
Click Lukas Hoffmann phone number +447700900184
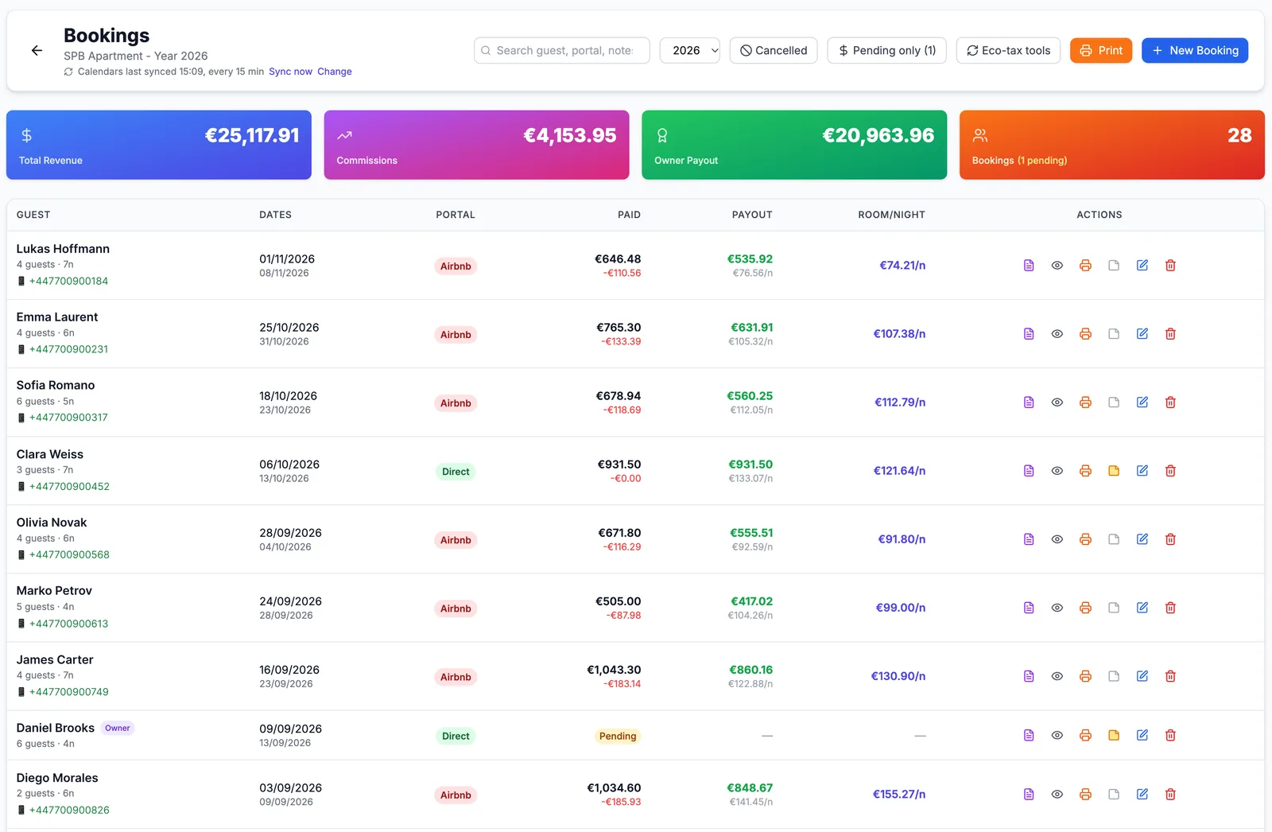click(x=68, y=281)
